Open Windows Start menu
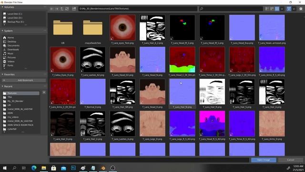 pos(5,168)
